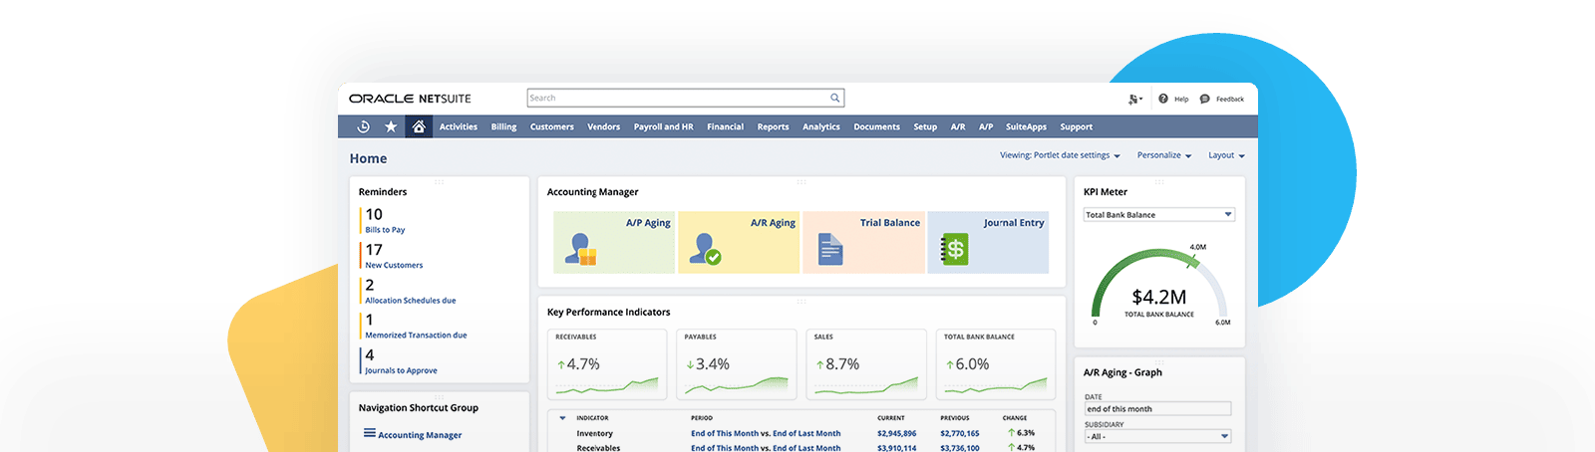
Task: Open the Bills to Pay reminder
Action: [385, 230]
